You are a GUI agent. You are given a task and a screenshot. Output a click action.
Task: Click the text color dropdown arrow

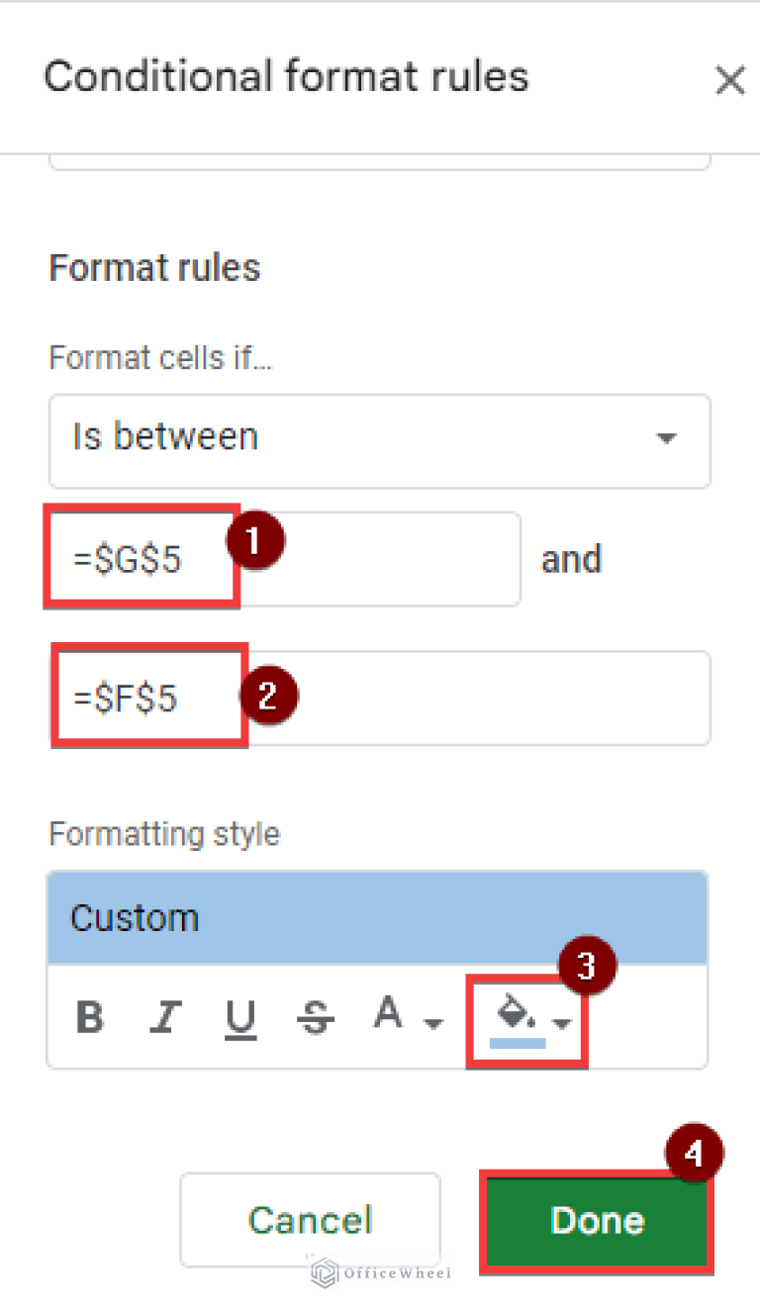click(x=432, y=1022)
